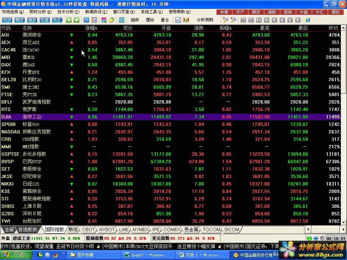Click the red 恒指 button
The width and height of the screenshot is (347, 260).
(x=288, y=12)
